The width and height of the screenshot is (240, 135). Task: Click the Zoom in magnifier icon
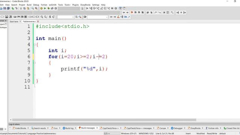point(42,17)
